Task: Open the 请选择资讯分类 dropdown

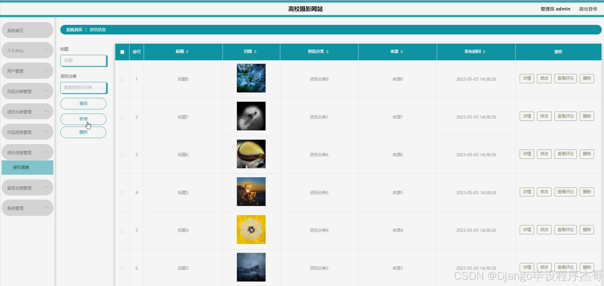Action: [x=84, y=88]
